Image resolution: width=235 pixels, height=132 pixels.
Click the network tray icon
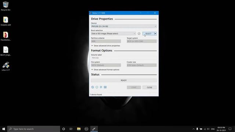coord(205,129)
